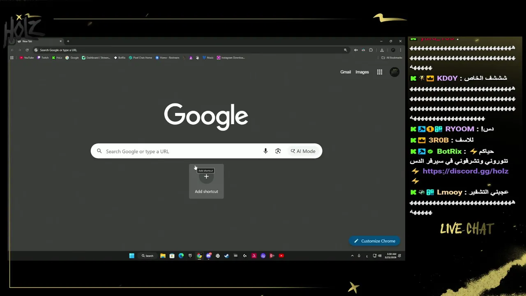Open All Bookmarks folder
The height and width of the screenshot is (296, 526).
(x=392, y=58)
